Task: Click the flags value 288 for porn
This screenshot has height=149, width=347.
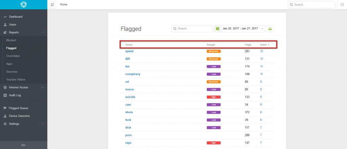Action: 247,135
